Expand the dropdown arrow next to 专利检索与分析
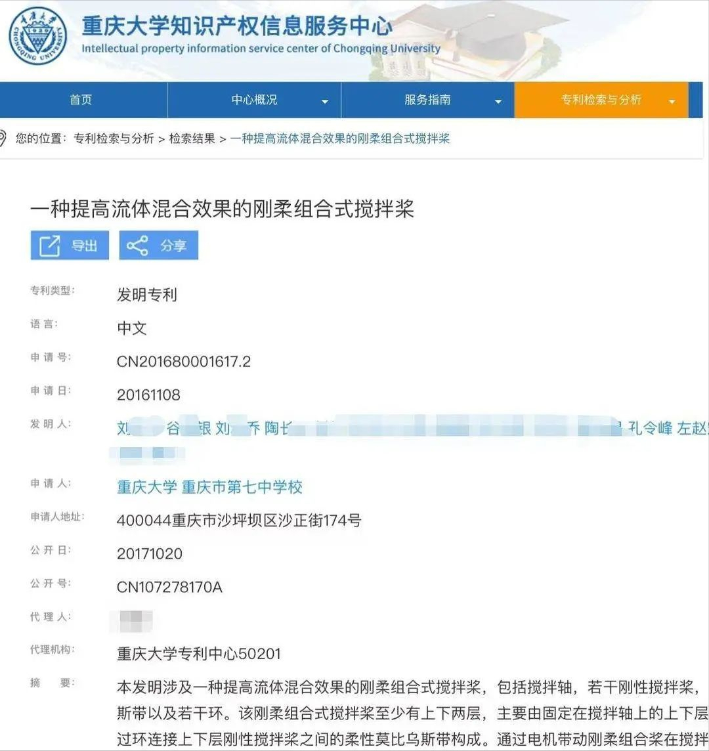 672,102
